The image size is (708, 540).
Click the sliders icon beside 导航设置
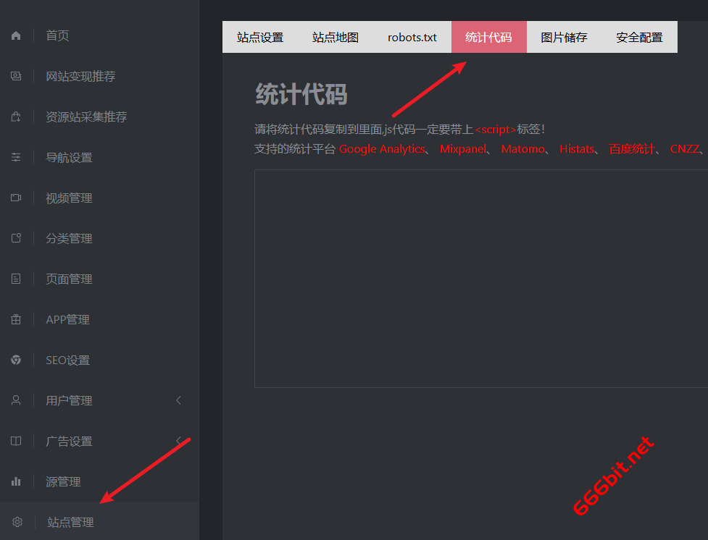point(16,157)
